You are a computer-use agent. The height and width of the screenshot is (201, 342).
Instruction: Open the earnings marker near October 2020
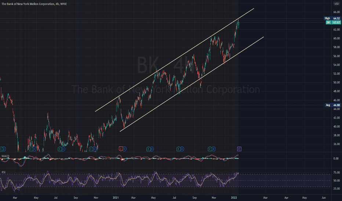[91, 149]
